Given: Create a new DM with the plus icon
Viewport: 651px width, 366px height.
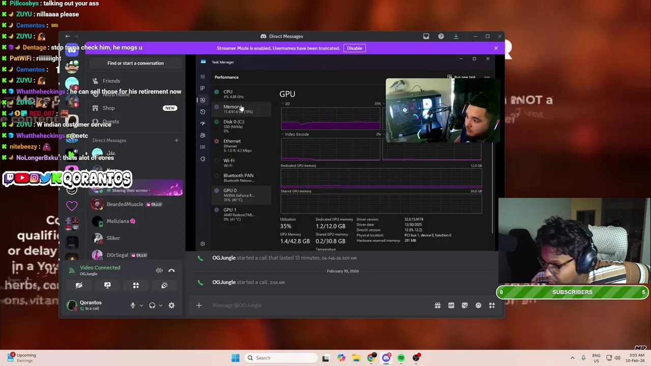Looking at the screenshot, I should pyautogui.click(x=176, y=140).
